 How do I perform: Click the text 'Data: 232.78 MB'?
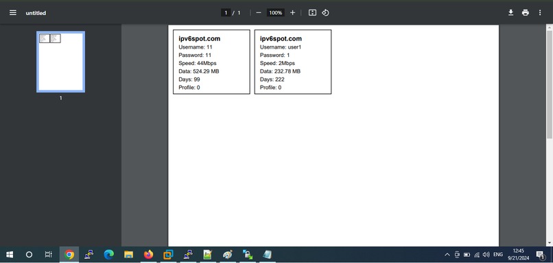(x=280, y=71)
